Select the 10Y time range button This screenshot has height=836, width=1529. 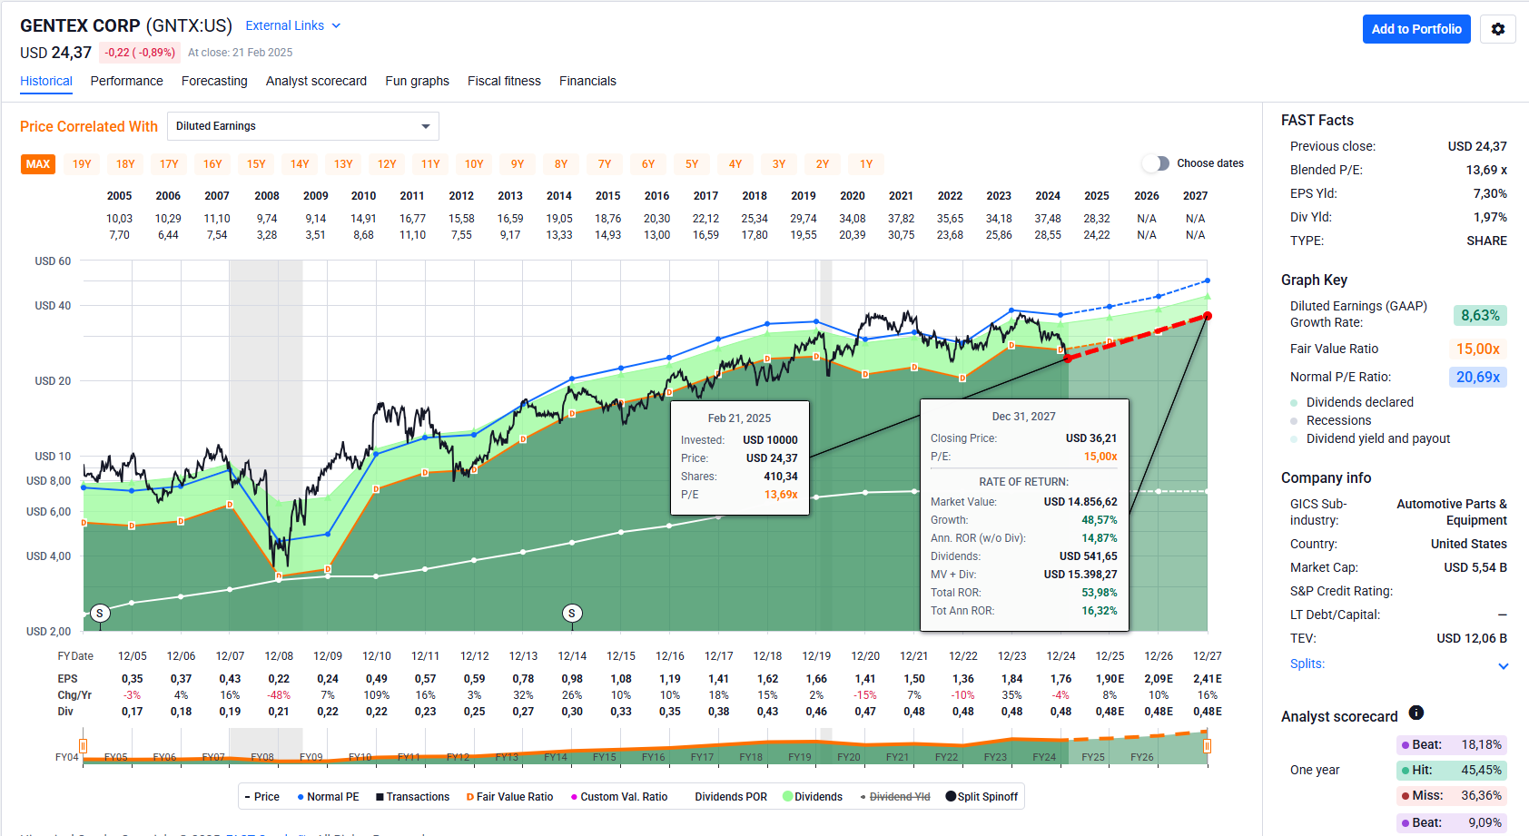(x=474, y=164)
